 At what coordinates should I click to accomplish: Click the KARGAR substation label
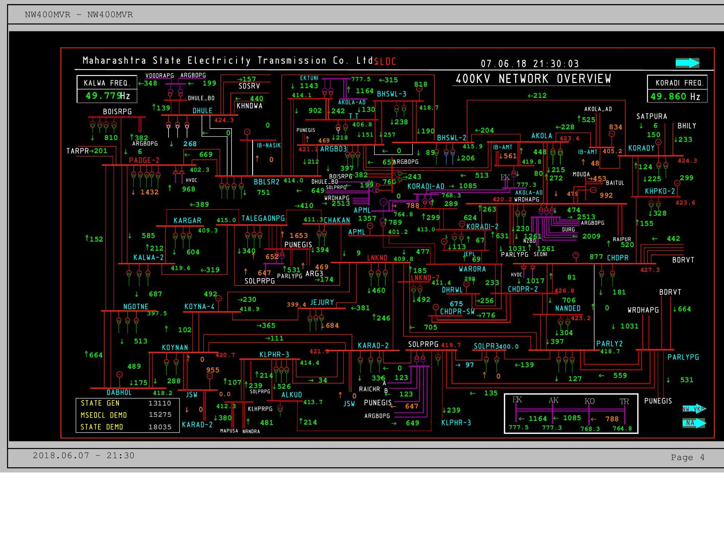[187, 221]
